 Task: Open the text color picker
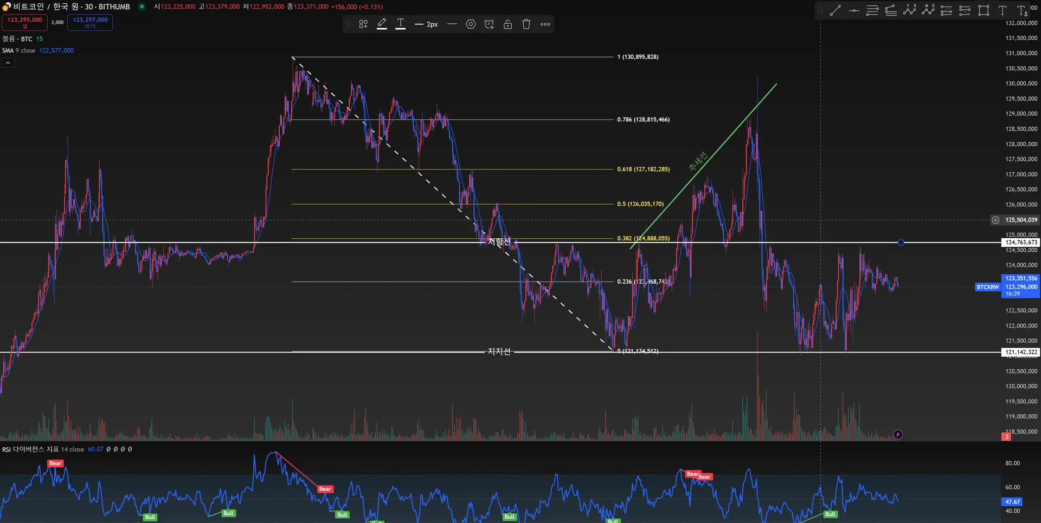[401, 24]
